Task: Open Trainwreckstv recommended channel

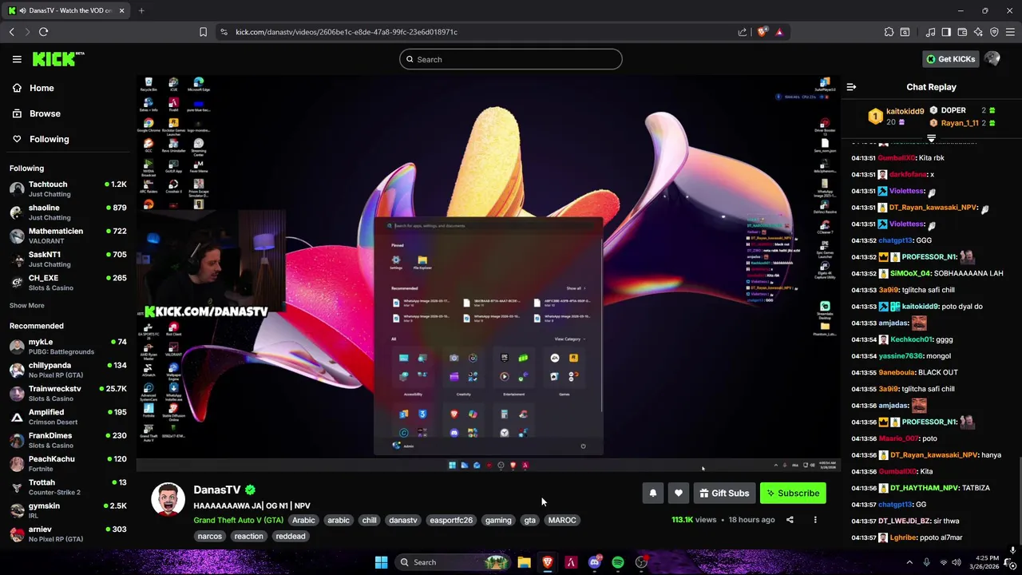Action: [68, 393]
